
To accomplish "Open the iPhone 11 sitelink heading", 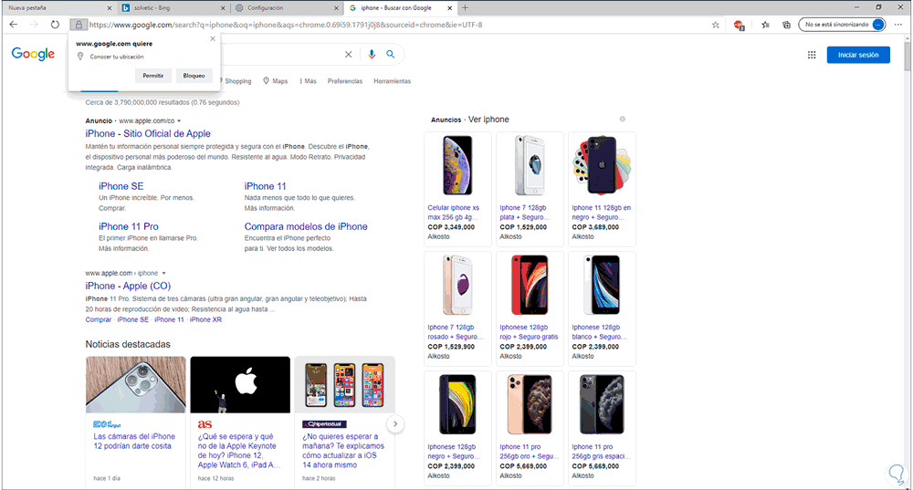I will (x=265, y=186).
